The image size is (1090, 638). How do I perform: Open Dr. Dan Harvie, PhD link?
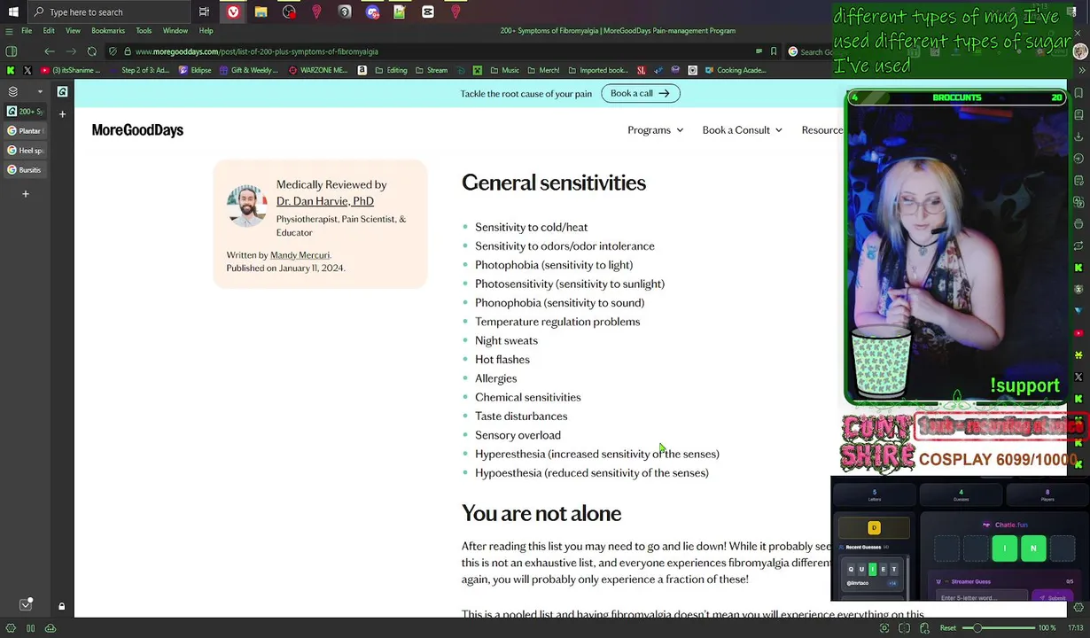click(x=324, y=201)
